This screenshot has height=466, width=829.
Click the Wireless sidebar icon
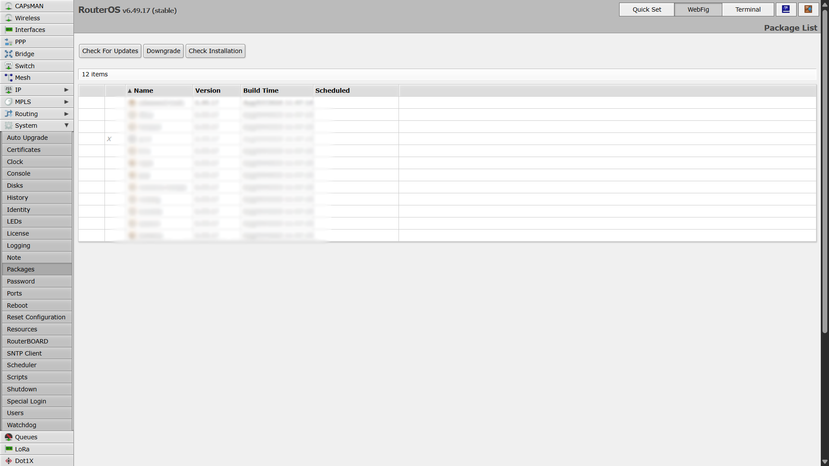tap(8, 18)
